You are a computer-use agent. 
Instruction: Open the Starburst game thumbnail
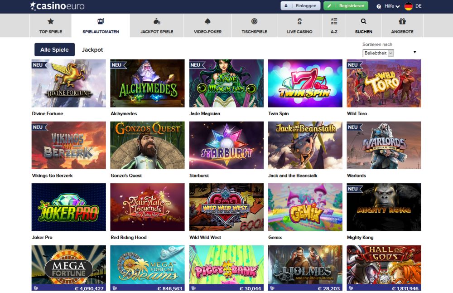pyautogui.click(x=226, y=145)
